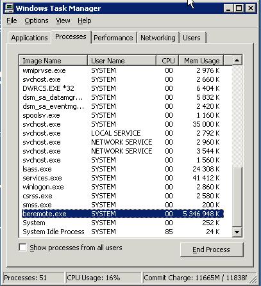Open the Options menu
This screenshot has height=286, width=261.
click(37, 20)
